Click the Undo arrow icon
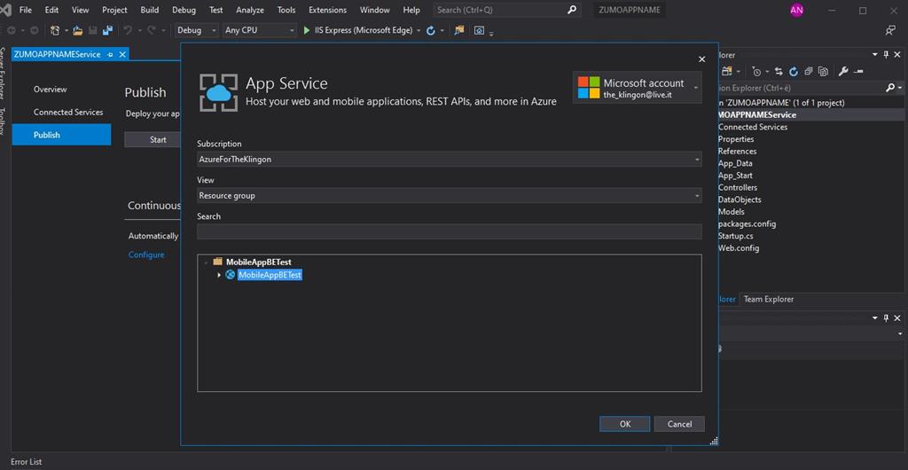Viewport: 908px width, 470px height. click(x=128, y=30)
